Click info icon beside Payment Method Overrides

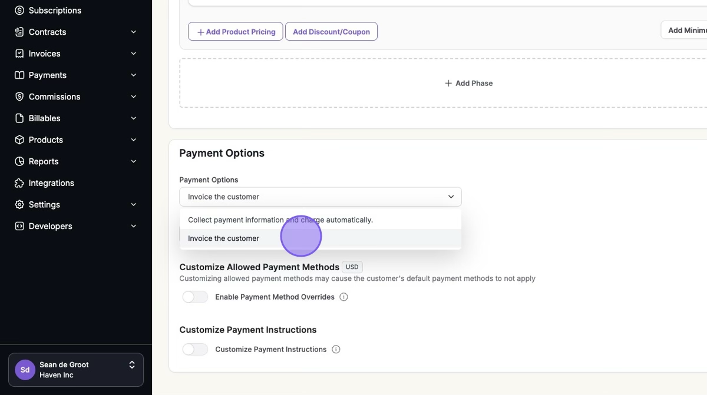tap(344, 297)
